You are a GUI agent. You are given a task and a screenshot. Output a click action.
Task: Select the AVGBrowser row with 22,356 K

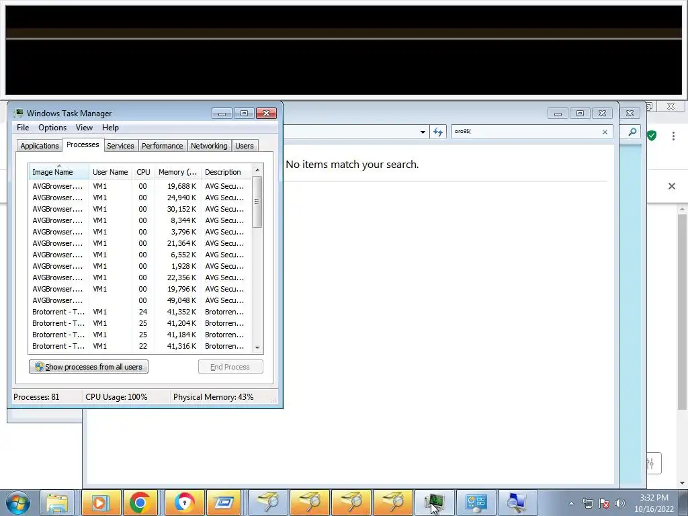(x=140, y=277)
